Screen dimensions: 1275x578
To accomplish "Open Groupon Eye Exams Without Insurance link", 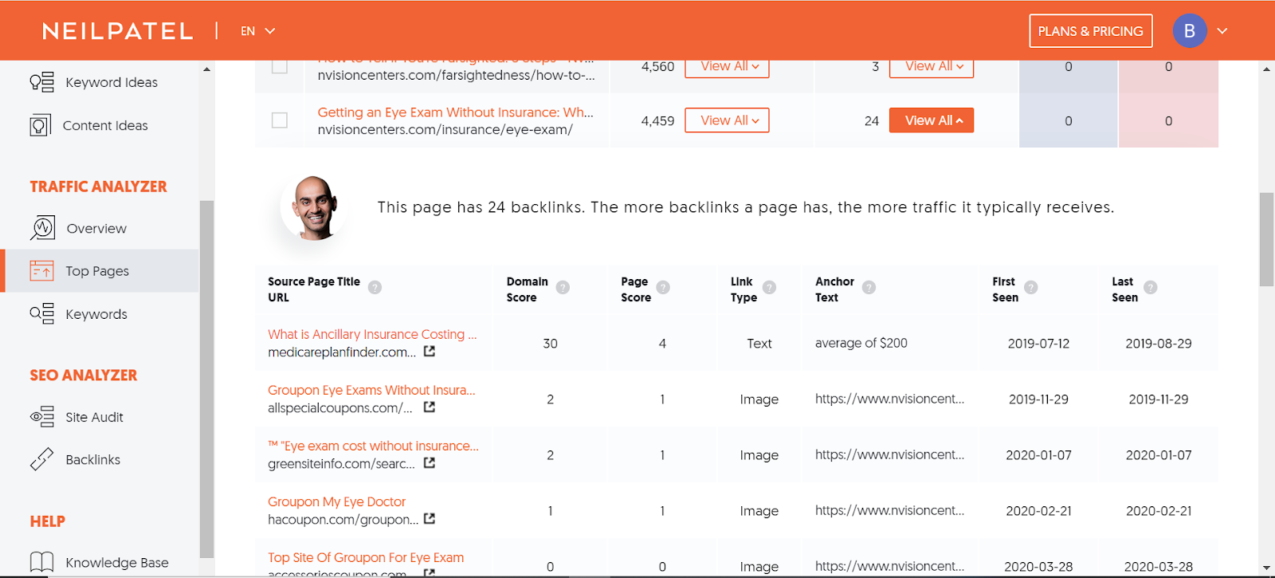I will (371, 390).
